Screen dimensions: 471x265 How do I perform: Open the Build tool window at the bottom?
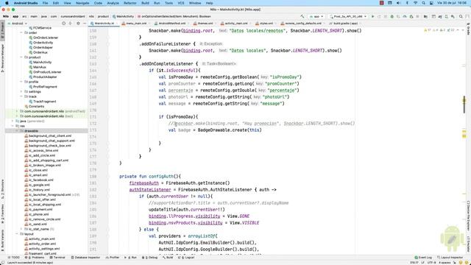pyautogui.click(x=168, y=258)
